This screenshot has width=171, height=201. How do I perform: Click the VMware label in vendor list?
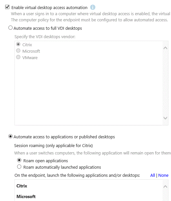(x=30, y=58)
